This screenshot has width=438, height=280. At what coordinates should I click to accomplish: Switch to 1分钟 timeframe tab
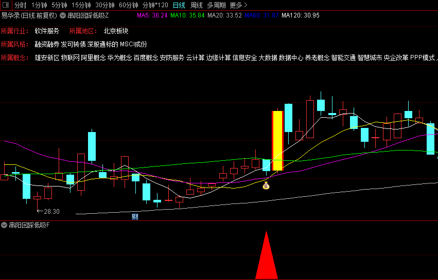(x=39, y=5)
